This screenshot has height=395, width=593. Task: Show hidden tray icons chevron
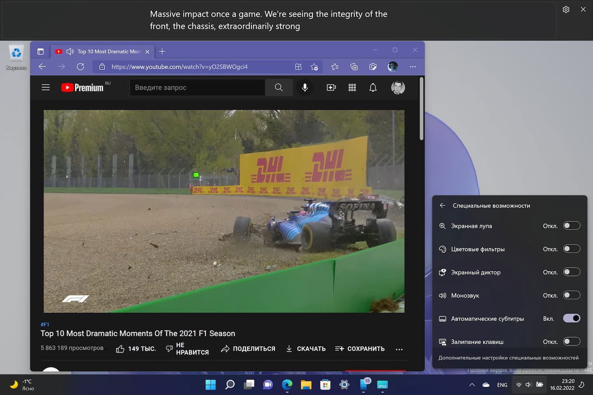click(x=472, y=385)
